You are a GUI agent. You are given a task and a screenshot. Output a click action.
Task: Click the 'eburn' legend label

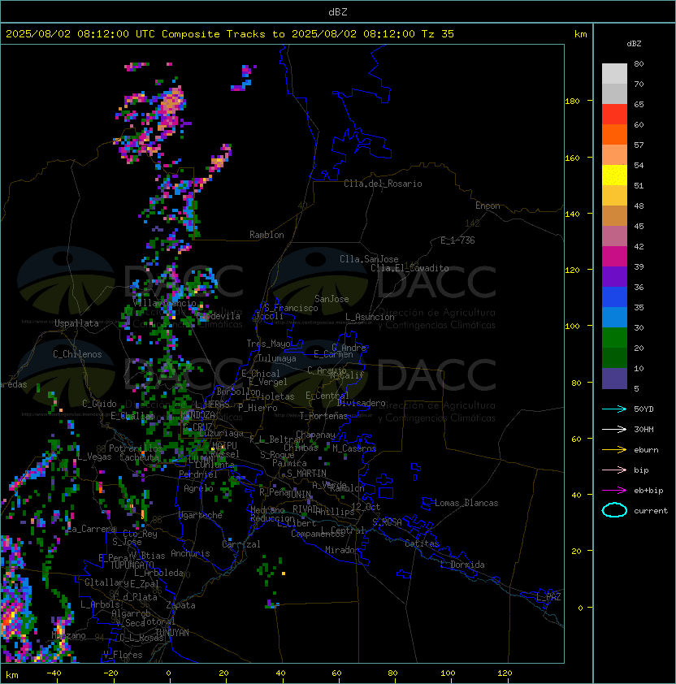tap(646, 450)
